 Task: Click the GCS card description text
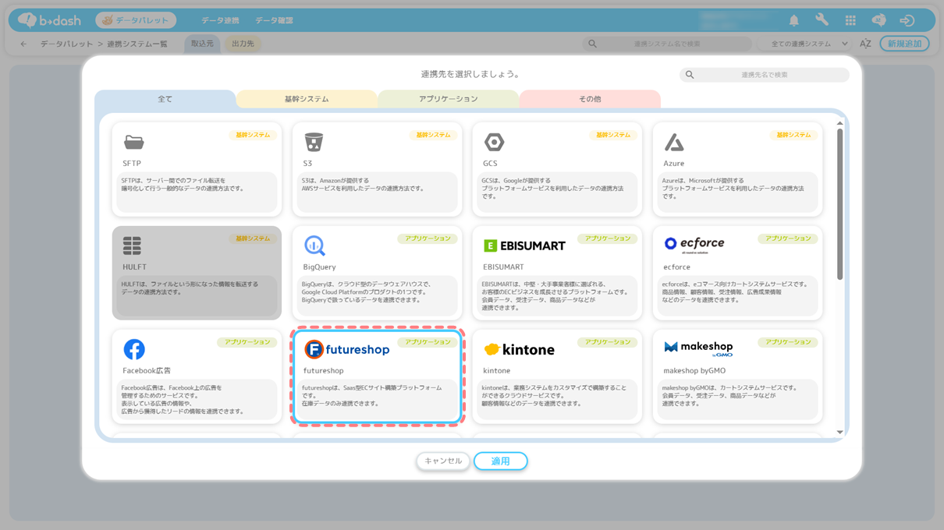coord(552,189)
